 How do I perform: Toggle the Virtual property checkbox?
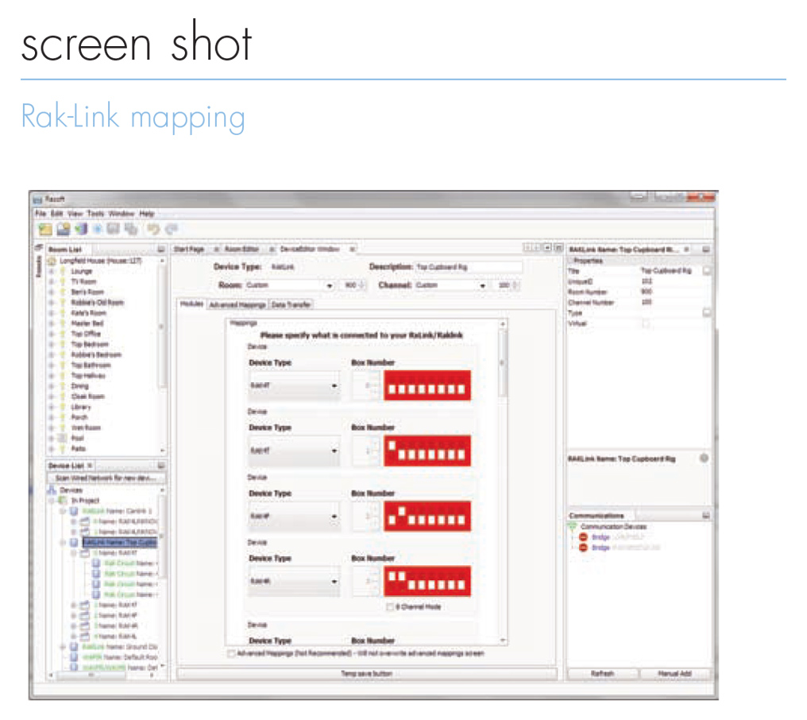pos(646,323)
